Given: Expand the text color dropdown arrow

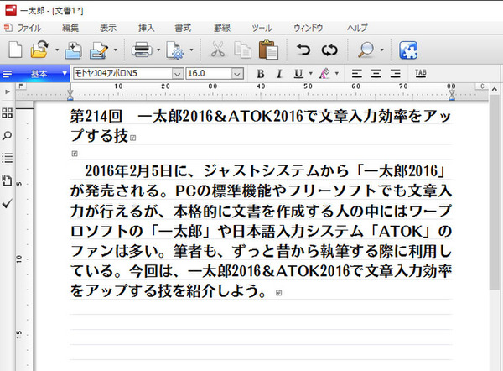Looking at the screenshot, I should (x=336, y=74).
